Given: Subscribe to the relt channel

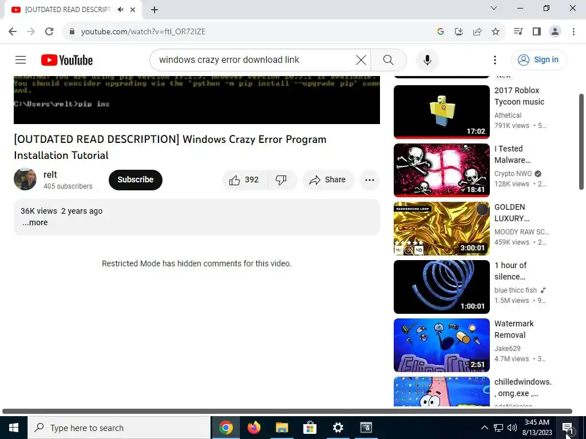Looking at the screenshot, I should click(x=135, y=180).
